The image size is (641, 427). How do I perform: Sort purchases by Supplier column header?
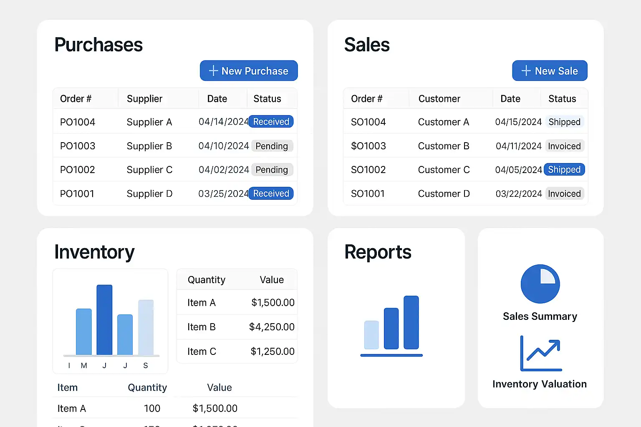pos(144,99)
